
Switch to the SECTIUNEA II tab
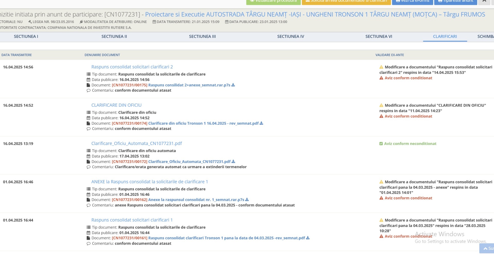pyautogui.click(x=114, y=36)
